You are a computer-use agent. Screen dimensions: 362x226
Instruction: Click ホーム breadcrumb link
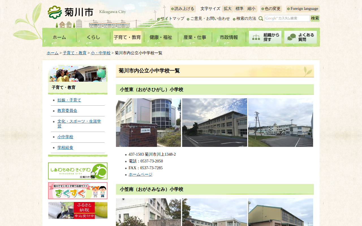click(x=53, y=53)
